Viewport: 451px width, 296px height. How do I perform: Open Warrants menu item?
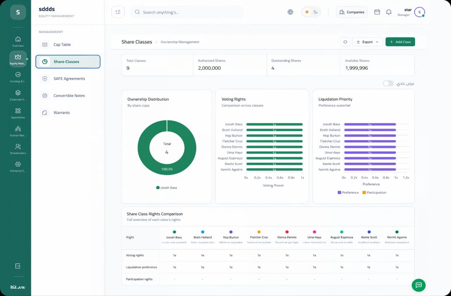(x=68, y=112)
